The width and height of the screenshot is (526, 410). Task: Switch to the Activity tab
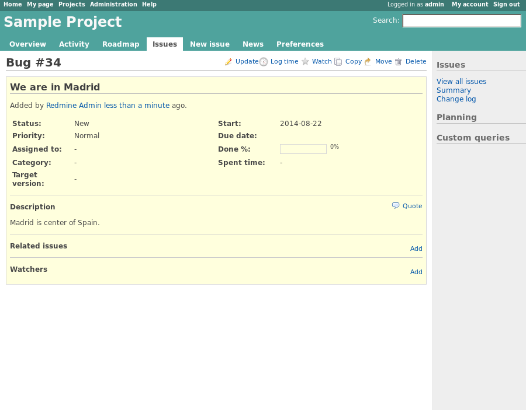coord(74,44)
